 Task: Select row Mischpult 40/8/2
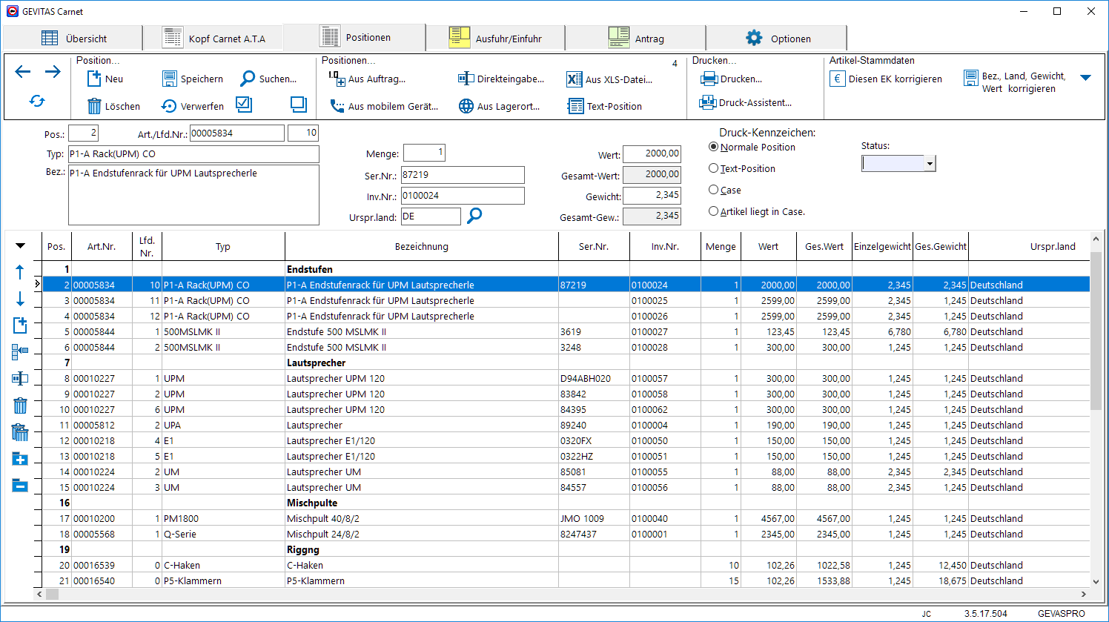coord(566,518)
